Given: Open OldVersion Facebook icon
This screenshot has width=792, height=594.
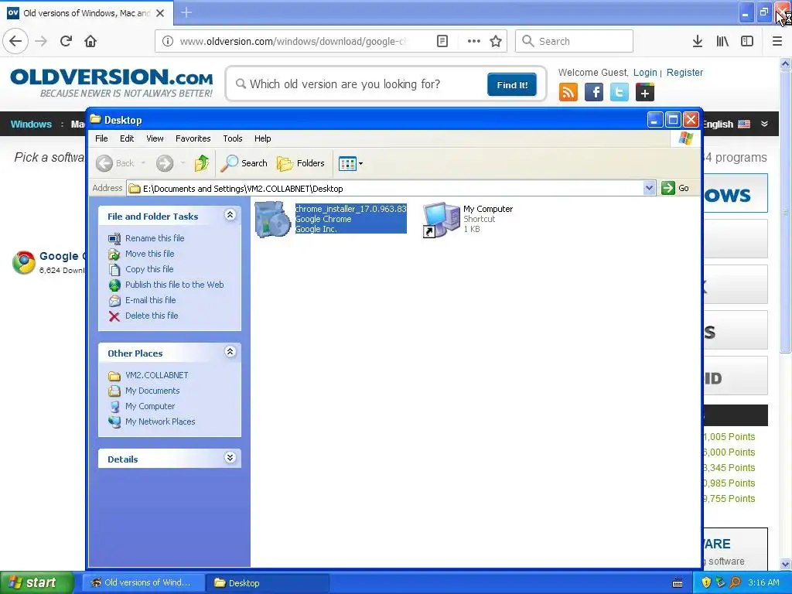Looking at the screenshot, I should [594, 93].
